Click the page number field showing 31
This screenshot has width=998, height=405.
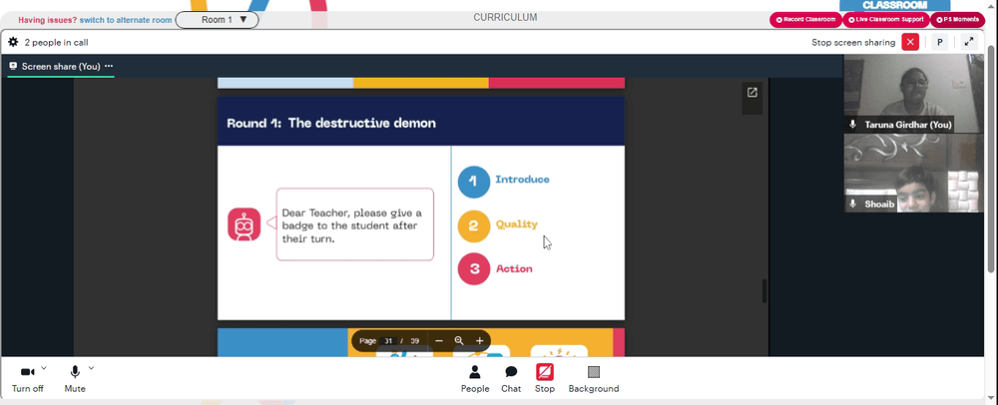[x=388, y=341]
